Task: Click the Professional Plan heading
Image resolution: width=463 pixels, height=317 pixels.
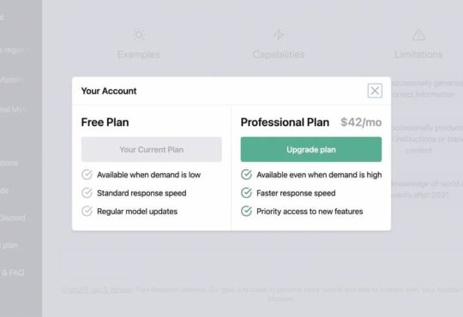Action: pos(285,123)
